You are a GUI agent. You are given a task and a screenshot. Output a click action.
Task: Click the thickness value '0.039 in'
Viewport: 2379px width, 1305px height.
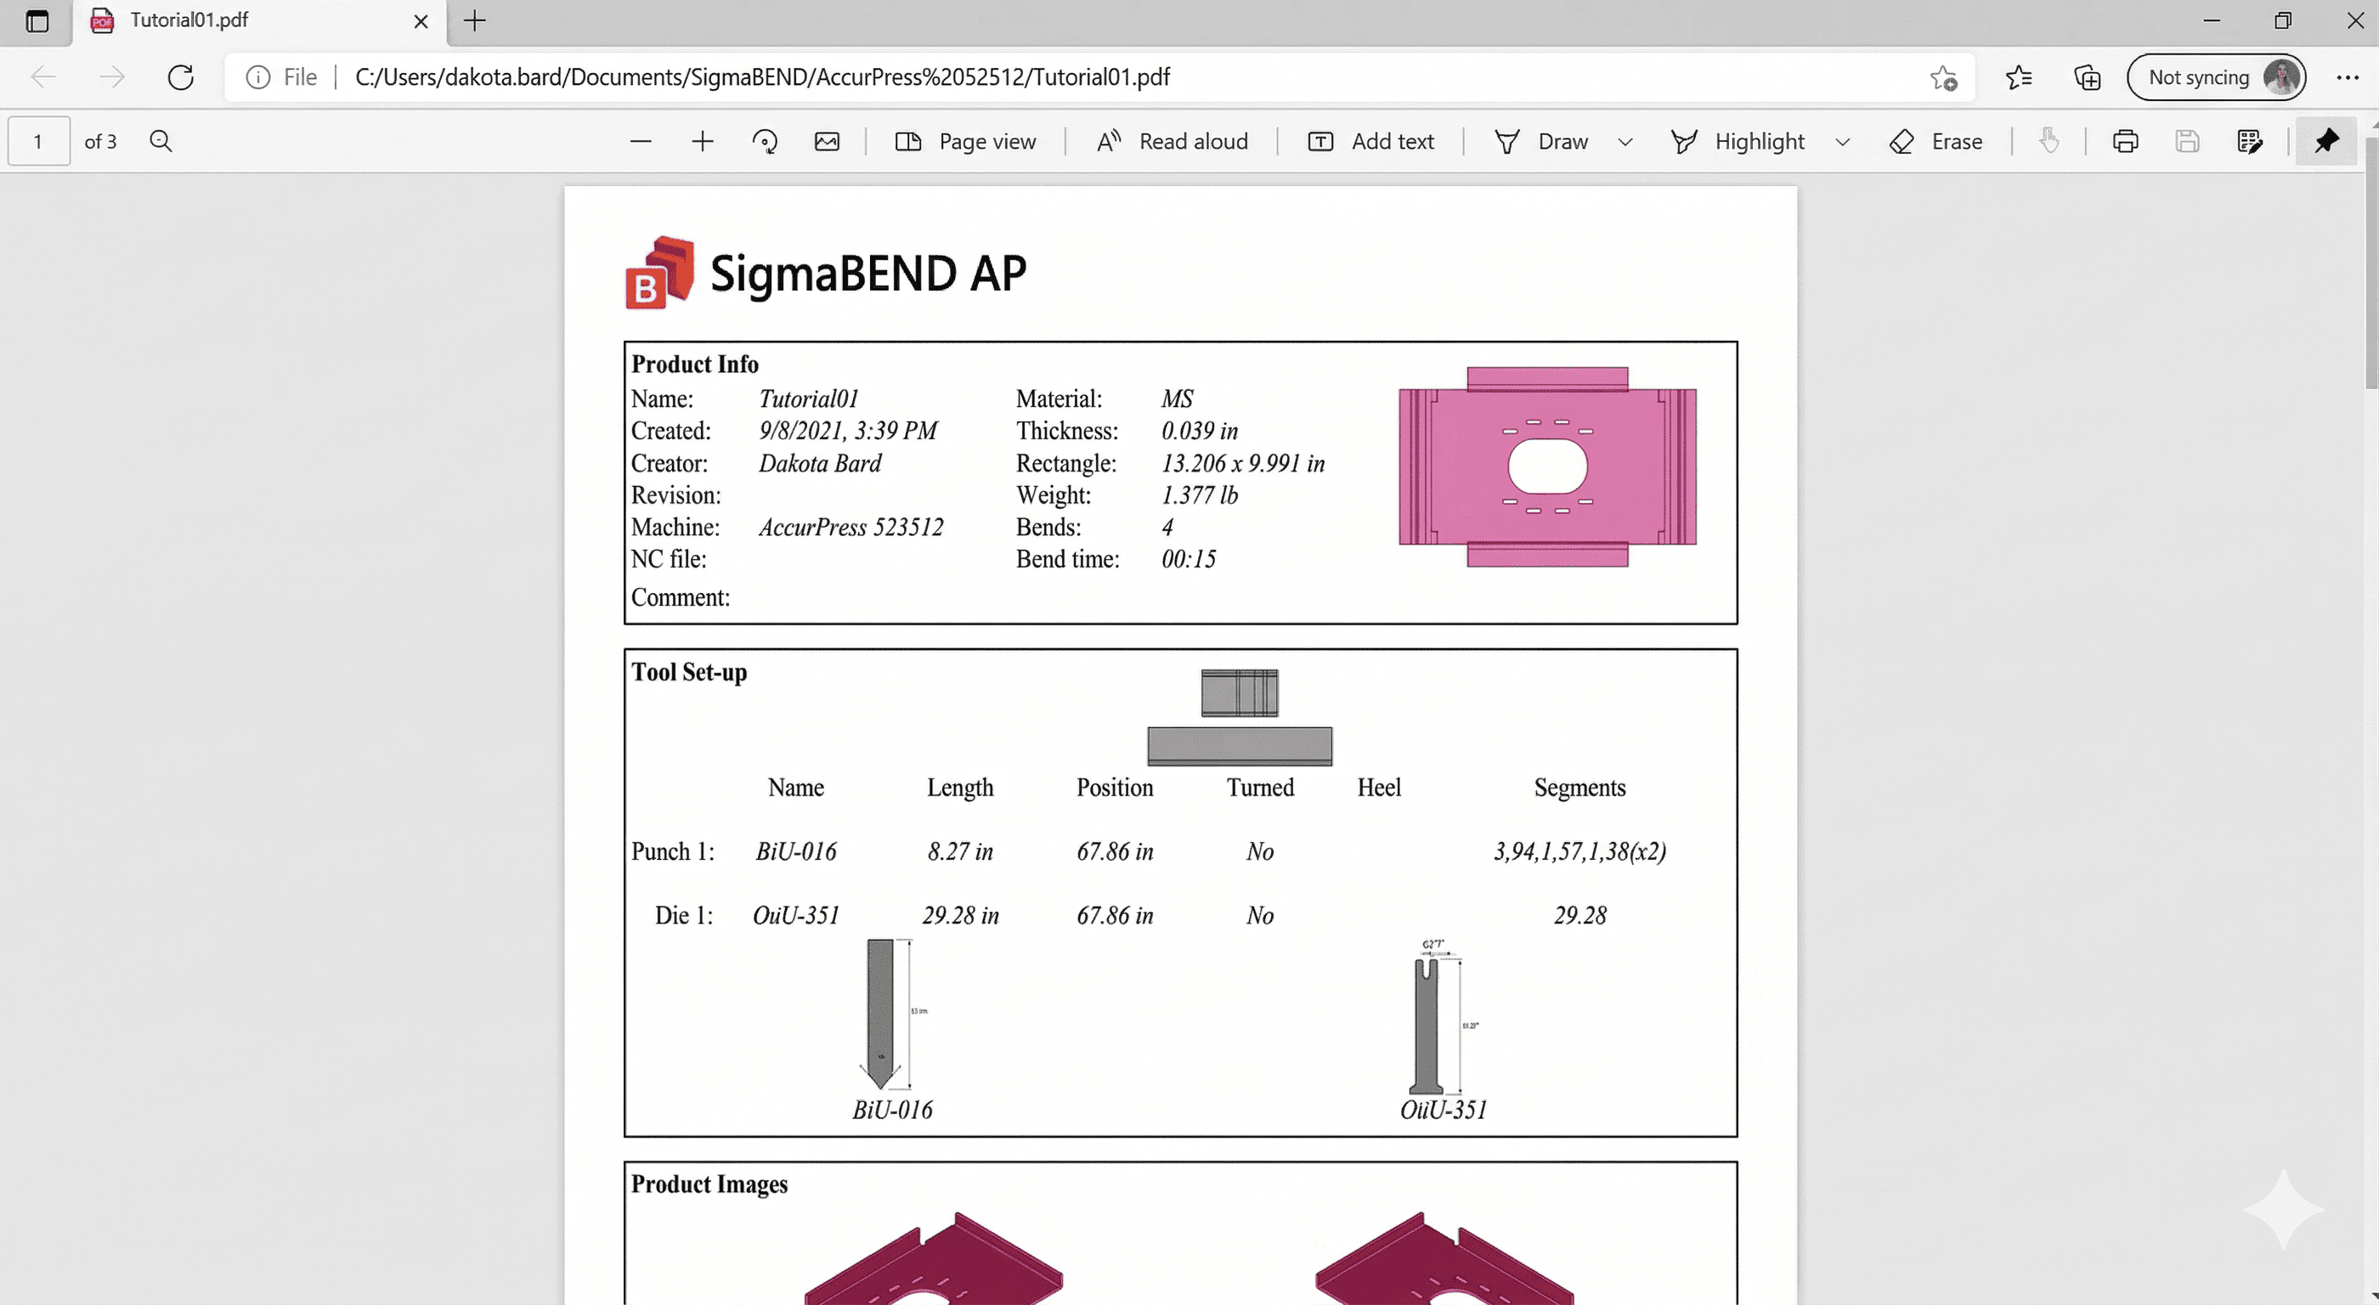pos(1200,432)
